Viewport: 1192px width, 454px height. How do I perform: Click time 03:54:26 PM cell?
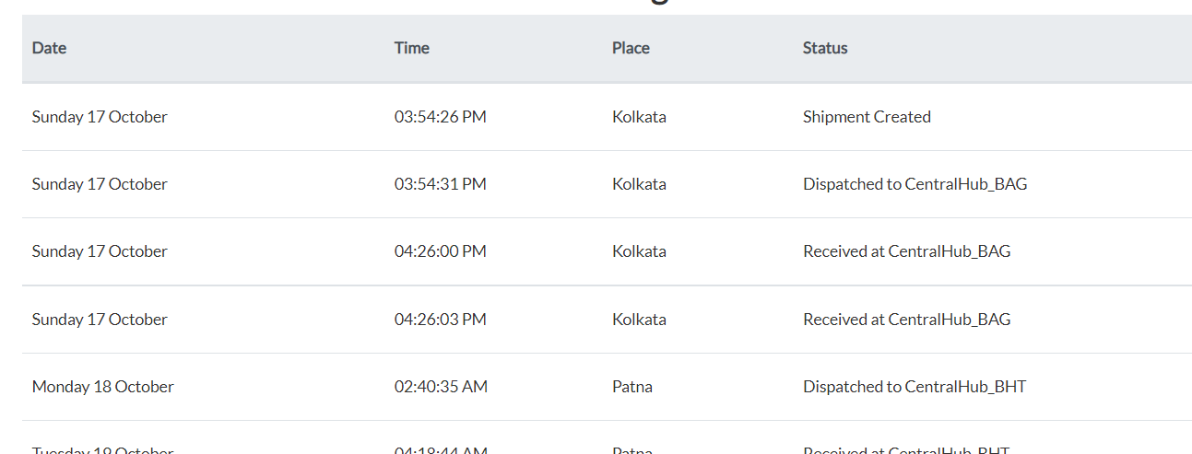tap(441, 117)
